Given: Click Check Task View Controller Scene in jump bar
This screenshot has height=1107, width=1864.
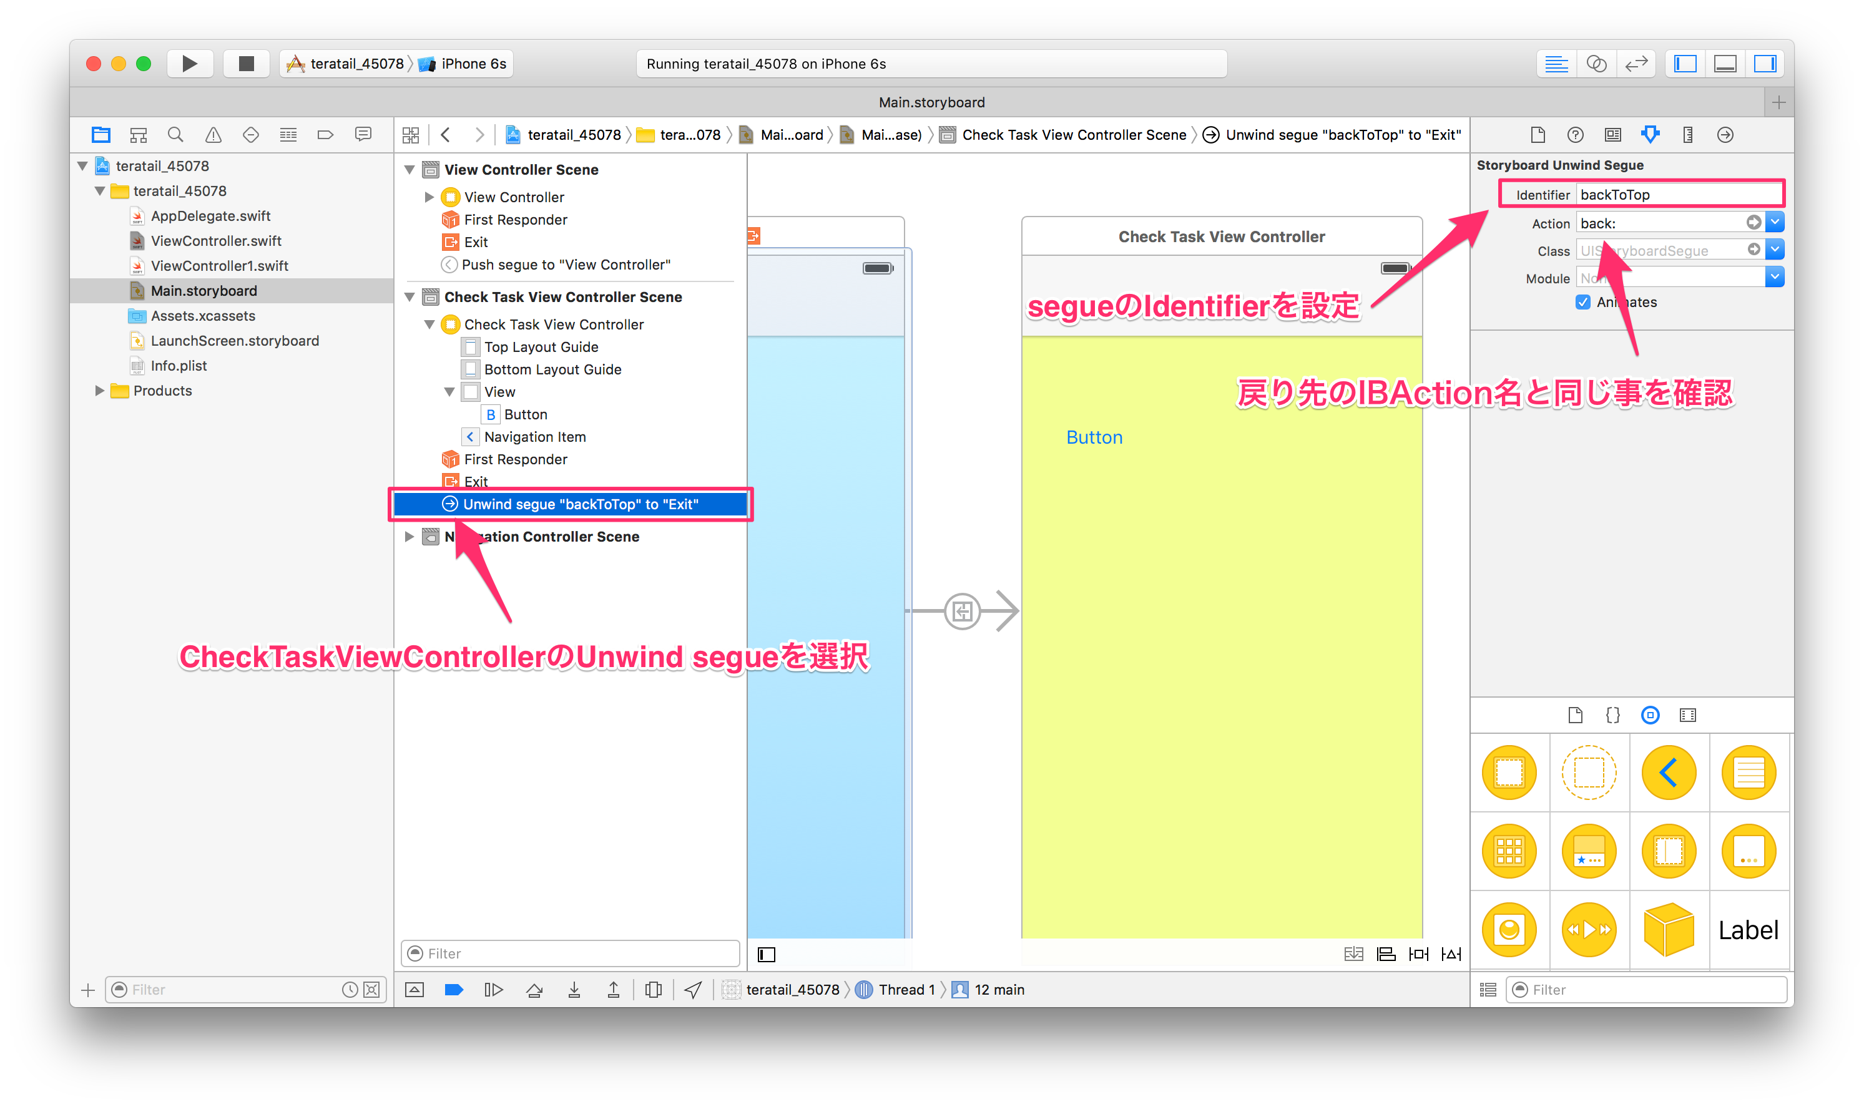Looking at the screenshot, I should coord(1074,134).
